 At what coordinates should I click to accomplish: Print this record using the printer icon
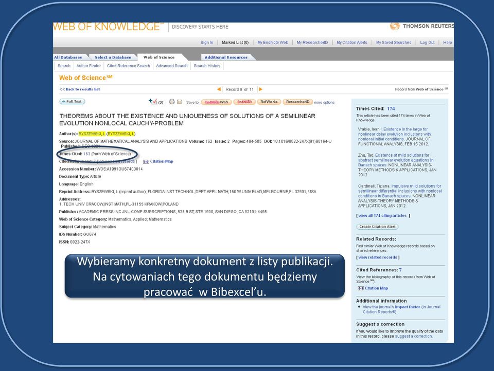pos(172,102)
